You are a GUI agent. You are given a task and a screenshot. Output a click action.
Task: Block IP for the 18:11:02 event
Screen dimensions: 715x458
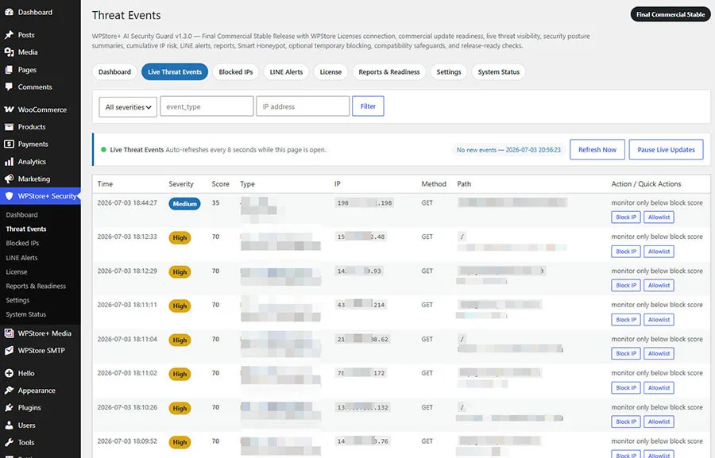coord(626,388)
